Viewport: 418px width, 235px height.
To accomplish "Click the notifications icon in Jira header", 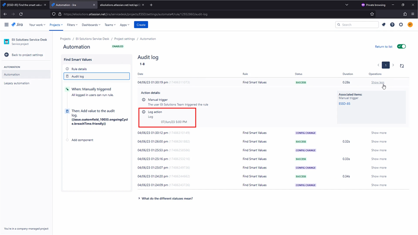I will click(383, 25).
